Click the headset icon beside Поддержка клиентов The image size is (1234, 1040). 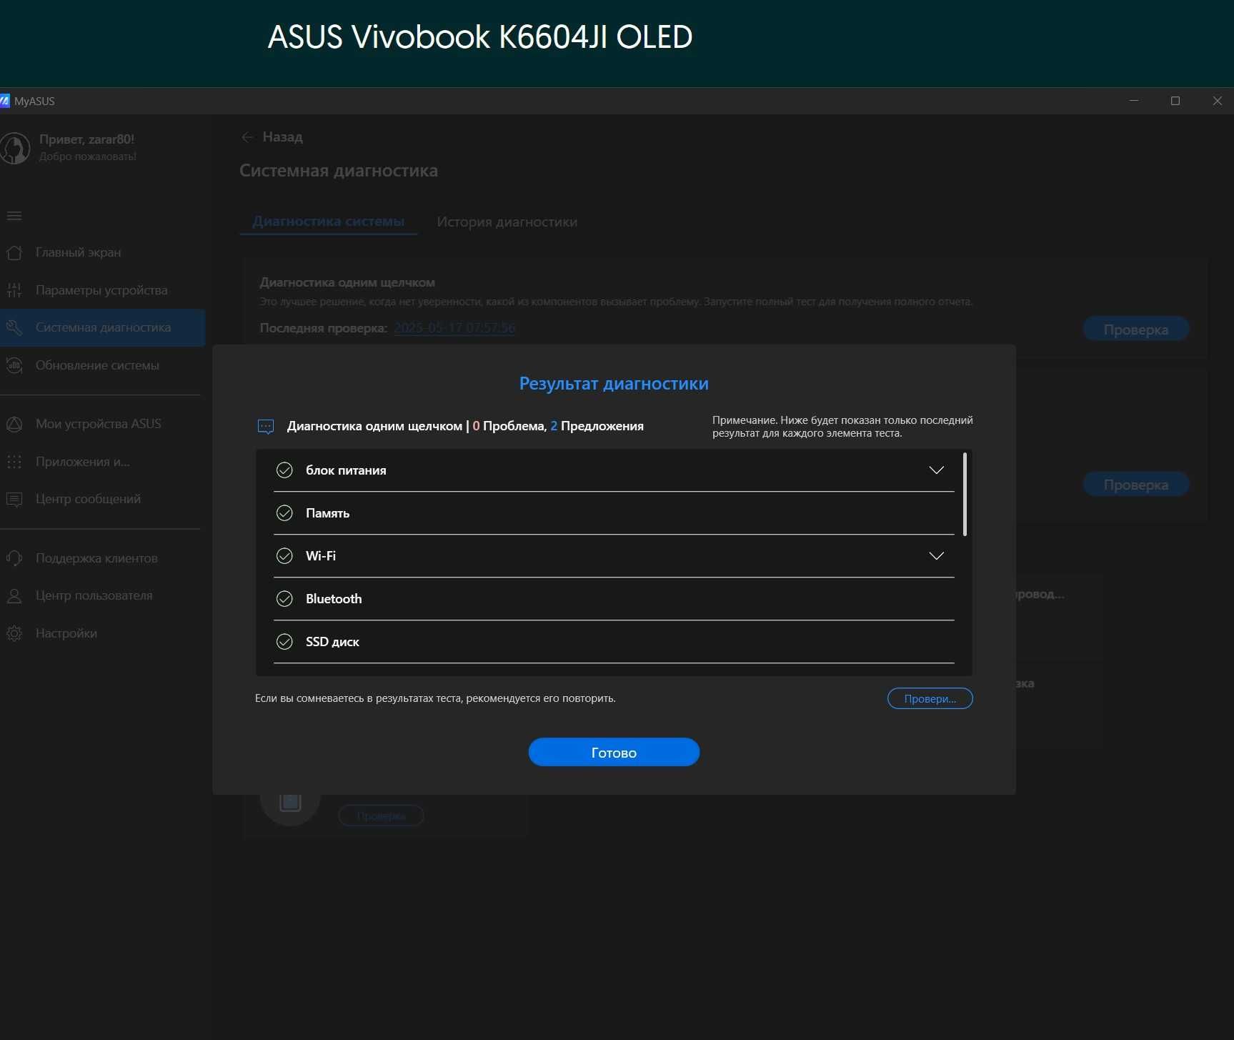coord(14,558)
